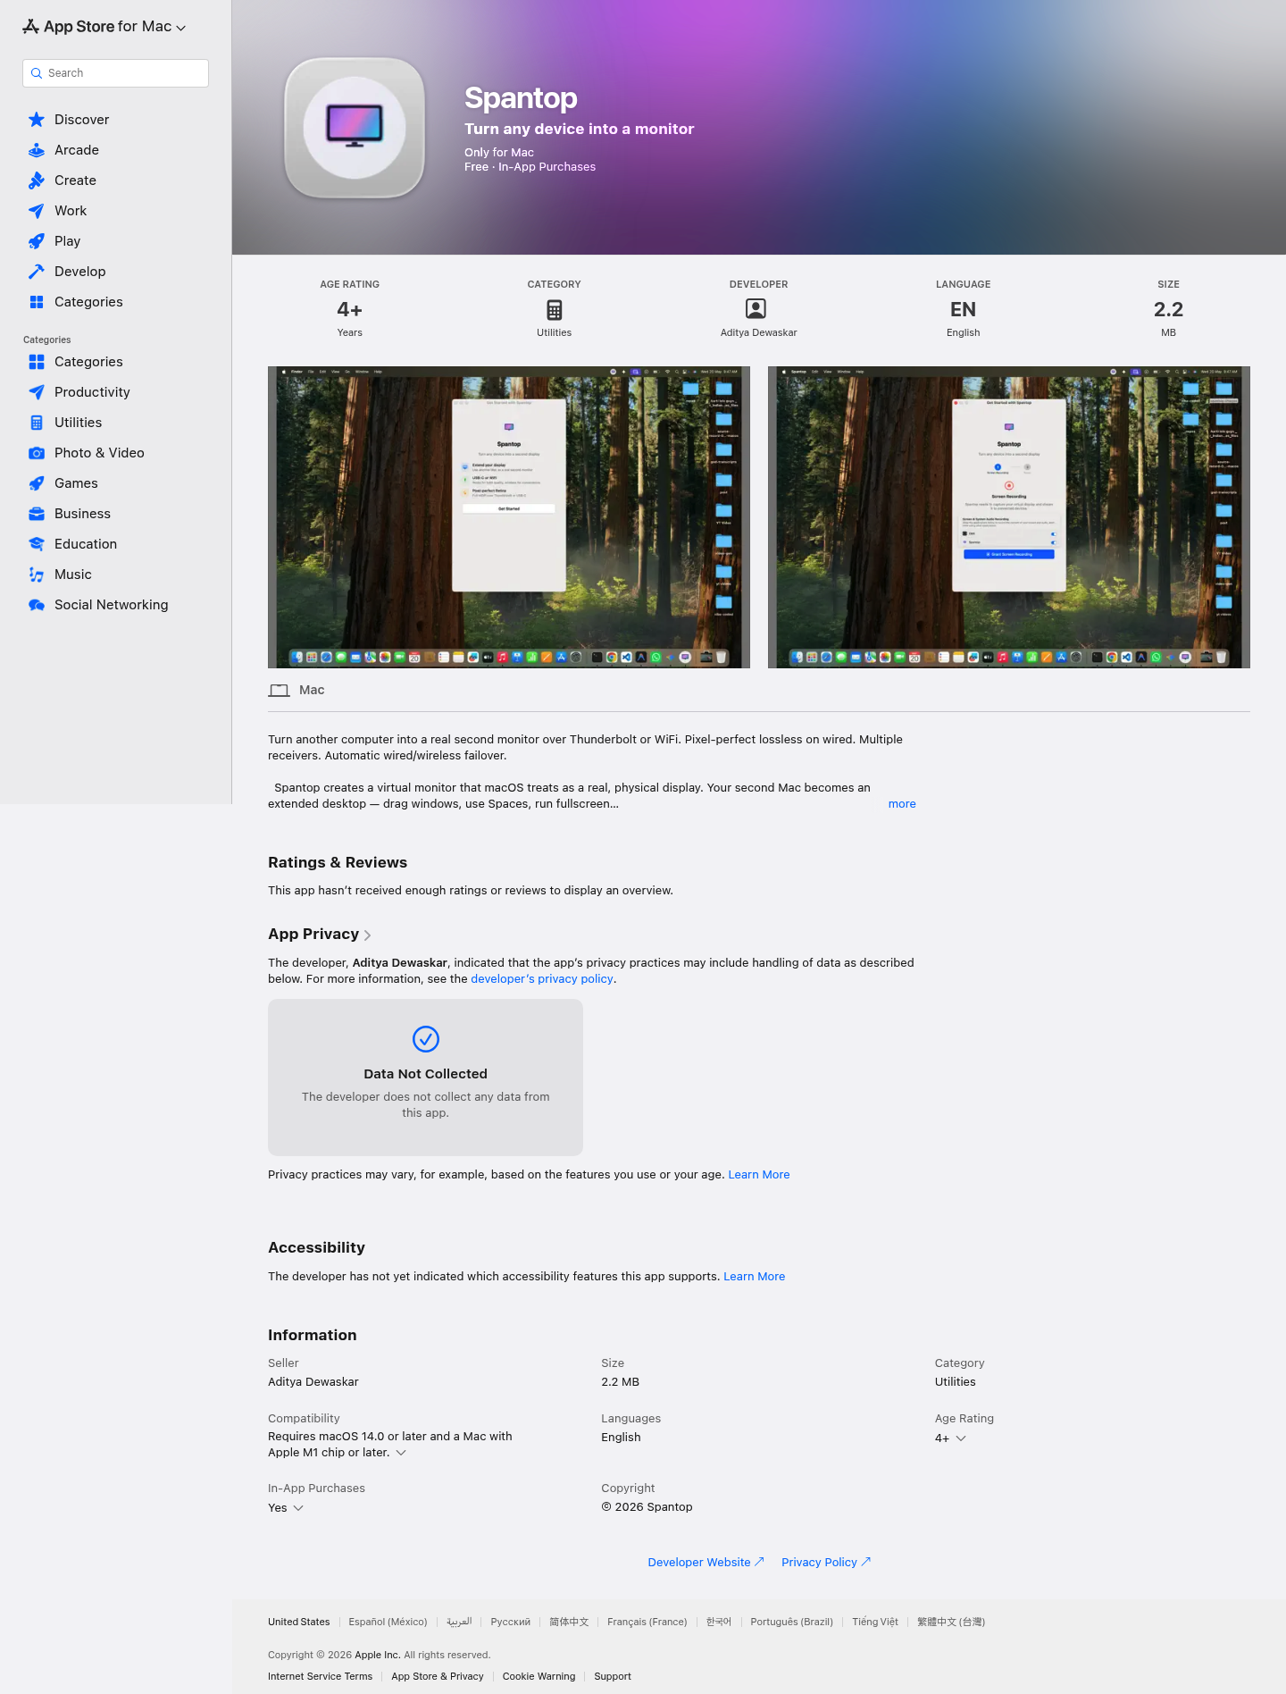Go to the Arcade section
Screen dimensions: 1286x1694
(77, 150)
